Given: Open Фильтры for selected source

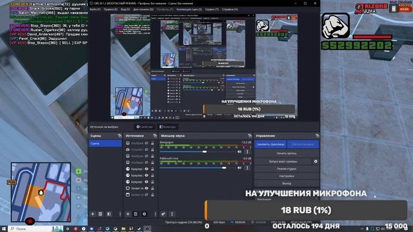Looking at the screenshot, I should pyautogui.click(x=168, y=127).
